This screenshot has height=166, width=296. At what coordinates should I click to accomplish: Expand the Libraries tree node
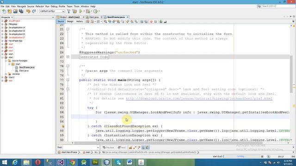coord(6,74)
